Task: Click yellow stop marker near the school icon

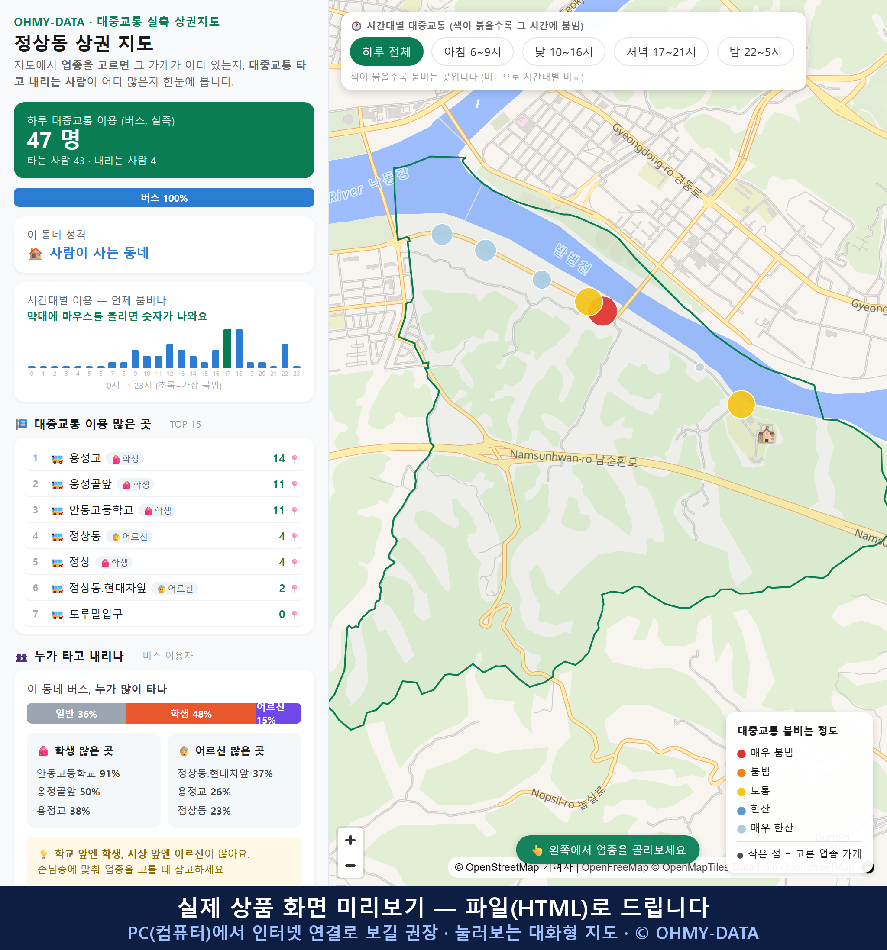Action: point(741,404)
